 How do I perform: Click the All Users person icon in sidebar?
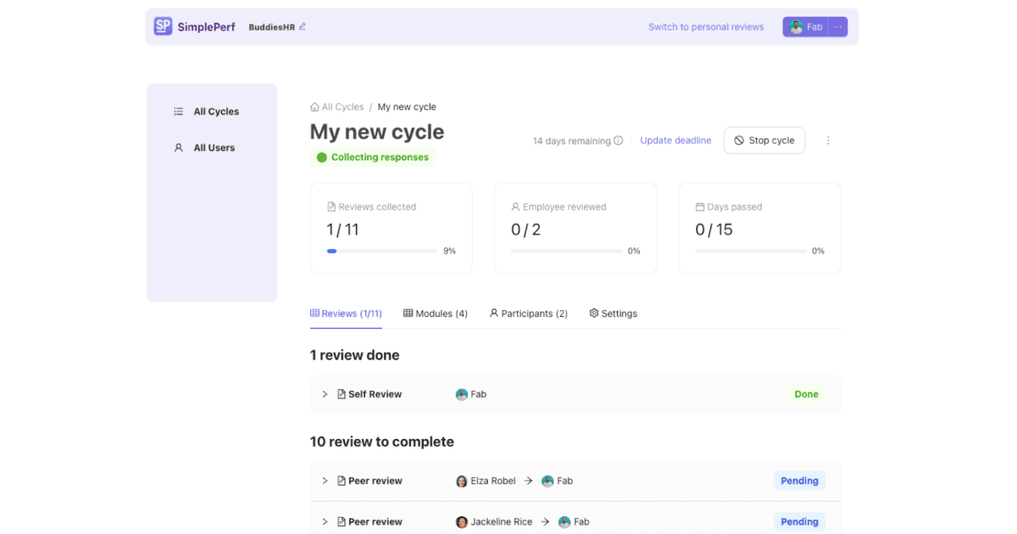(x=179, y=147)
